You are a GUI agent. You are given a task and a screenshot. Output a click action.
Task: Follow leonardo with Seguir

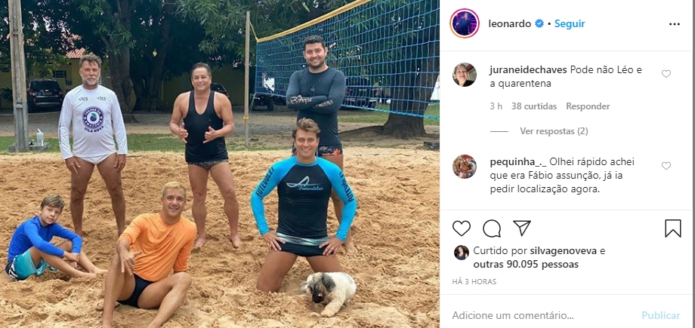pos(570,24)
